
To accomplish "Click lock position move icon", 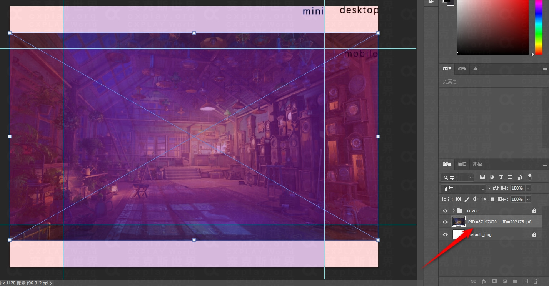I will pos(475,199).
